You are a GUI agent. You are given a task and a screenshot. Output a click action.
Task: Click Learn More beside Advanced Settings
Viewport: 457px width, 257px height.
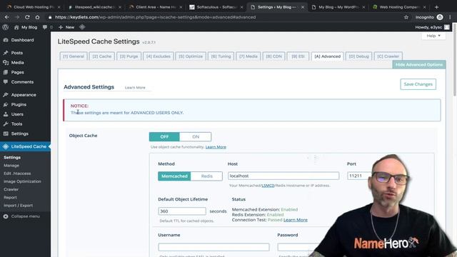coord(135,87)
